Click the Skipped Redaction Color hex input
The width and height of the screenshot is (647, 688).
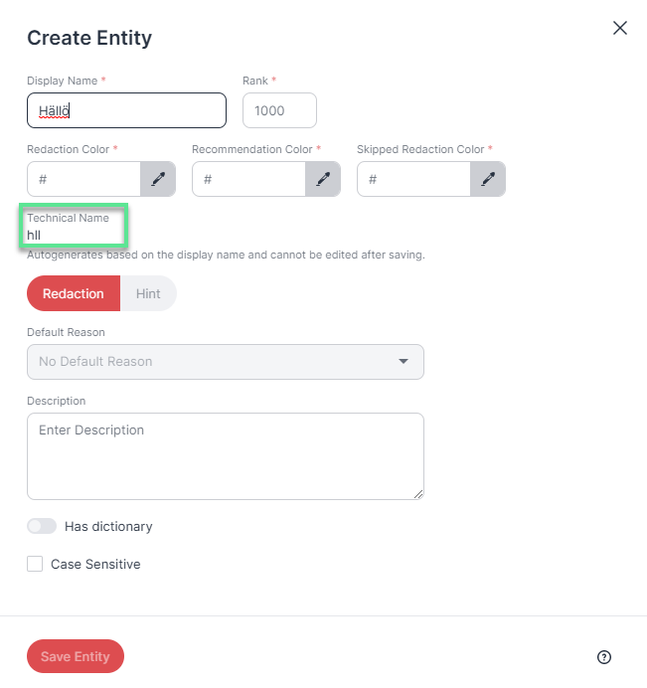pos(413,179)
